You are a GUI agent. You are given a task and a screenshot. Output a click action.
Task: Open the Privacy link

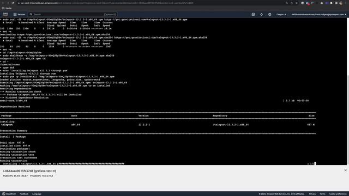(x=312, y=194)
